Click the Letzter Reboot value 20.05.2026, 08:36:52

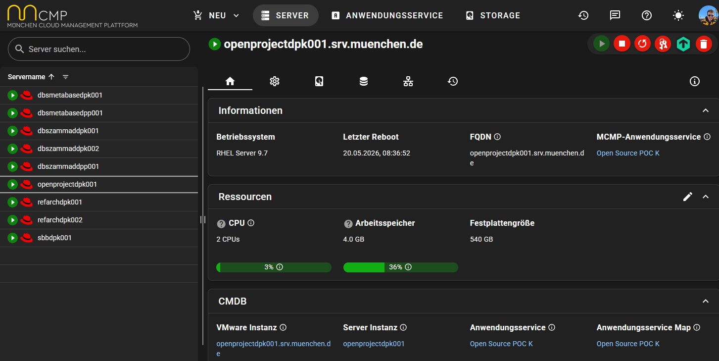pyautogui.click(x=377, y=153)
